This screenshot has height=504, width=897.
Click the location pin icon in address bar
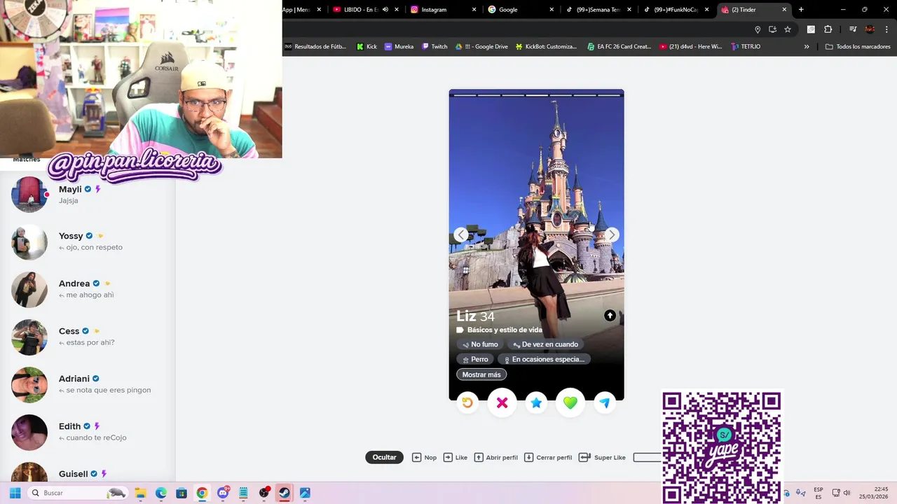[758, 29]
